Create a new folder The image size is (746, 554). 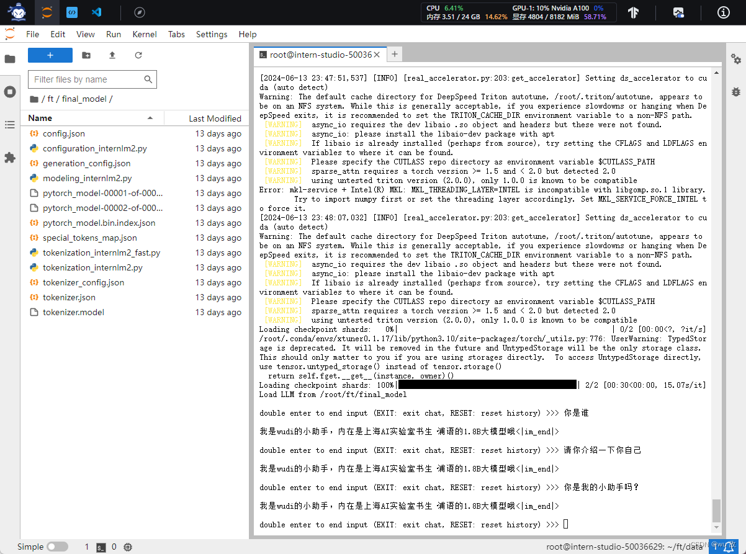click(x=86, y=55)
